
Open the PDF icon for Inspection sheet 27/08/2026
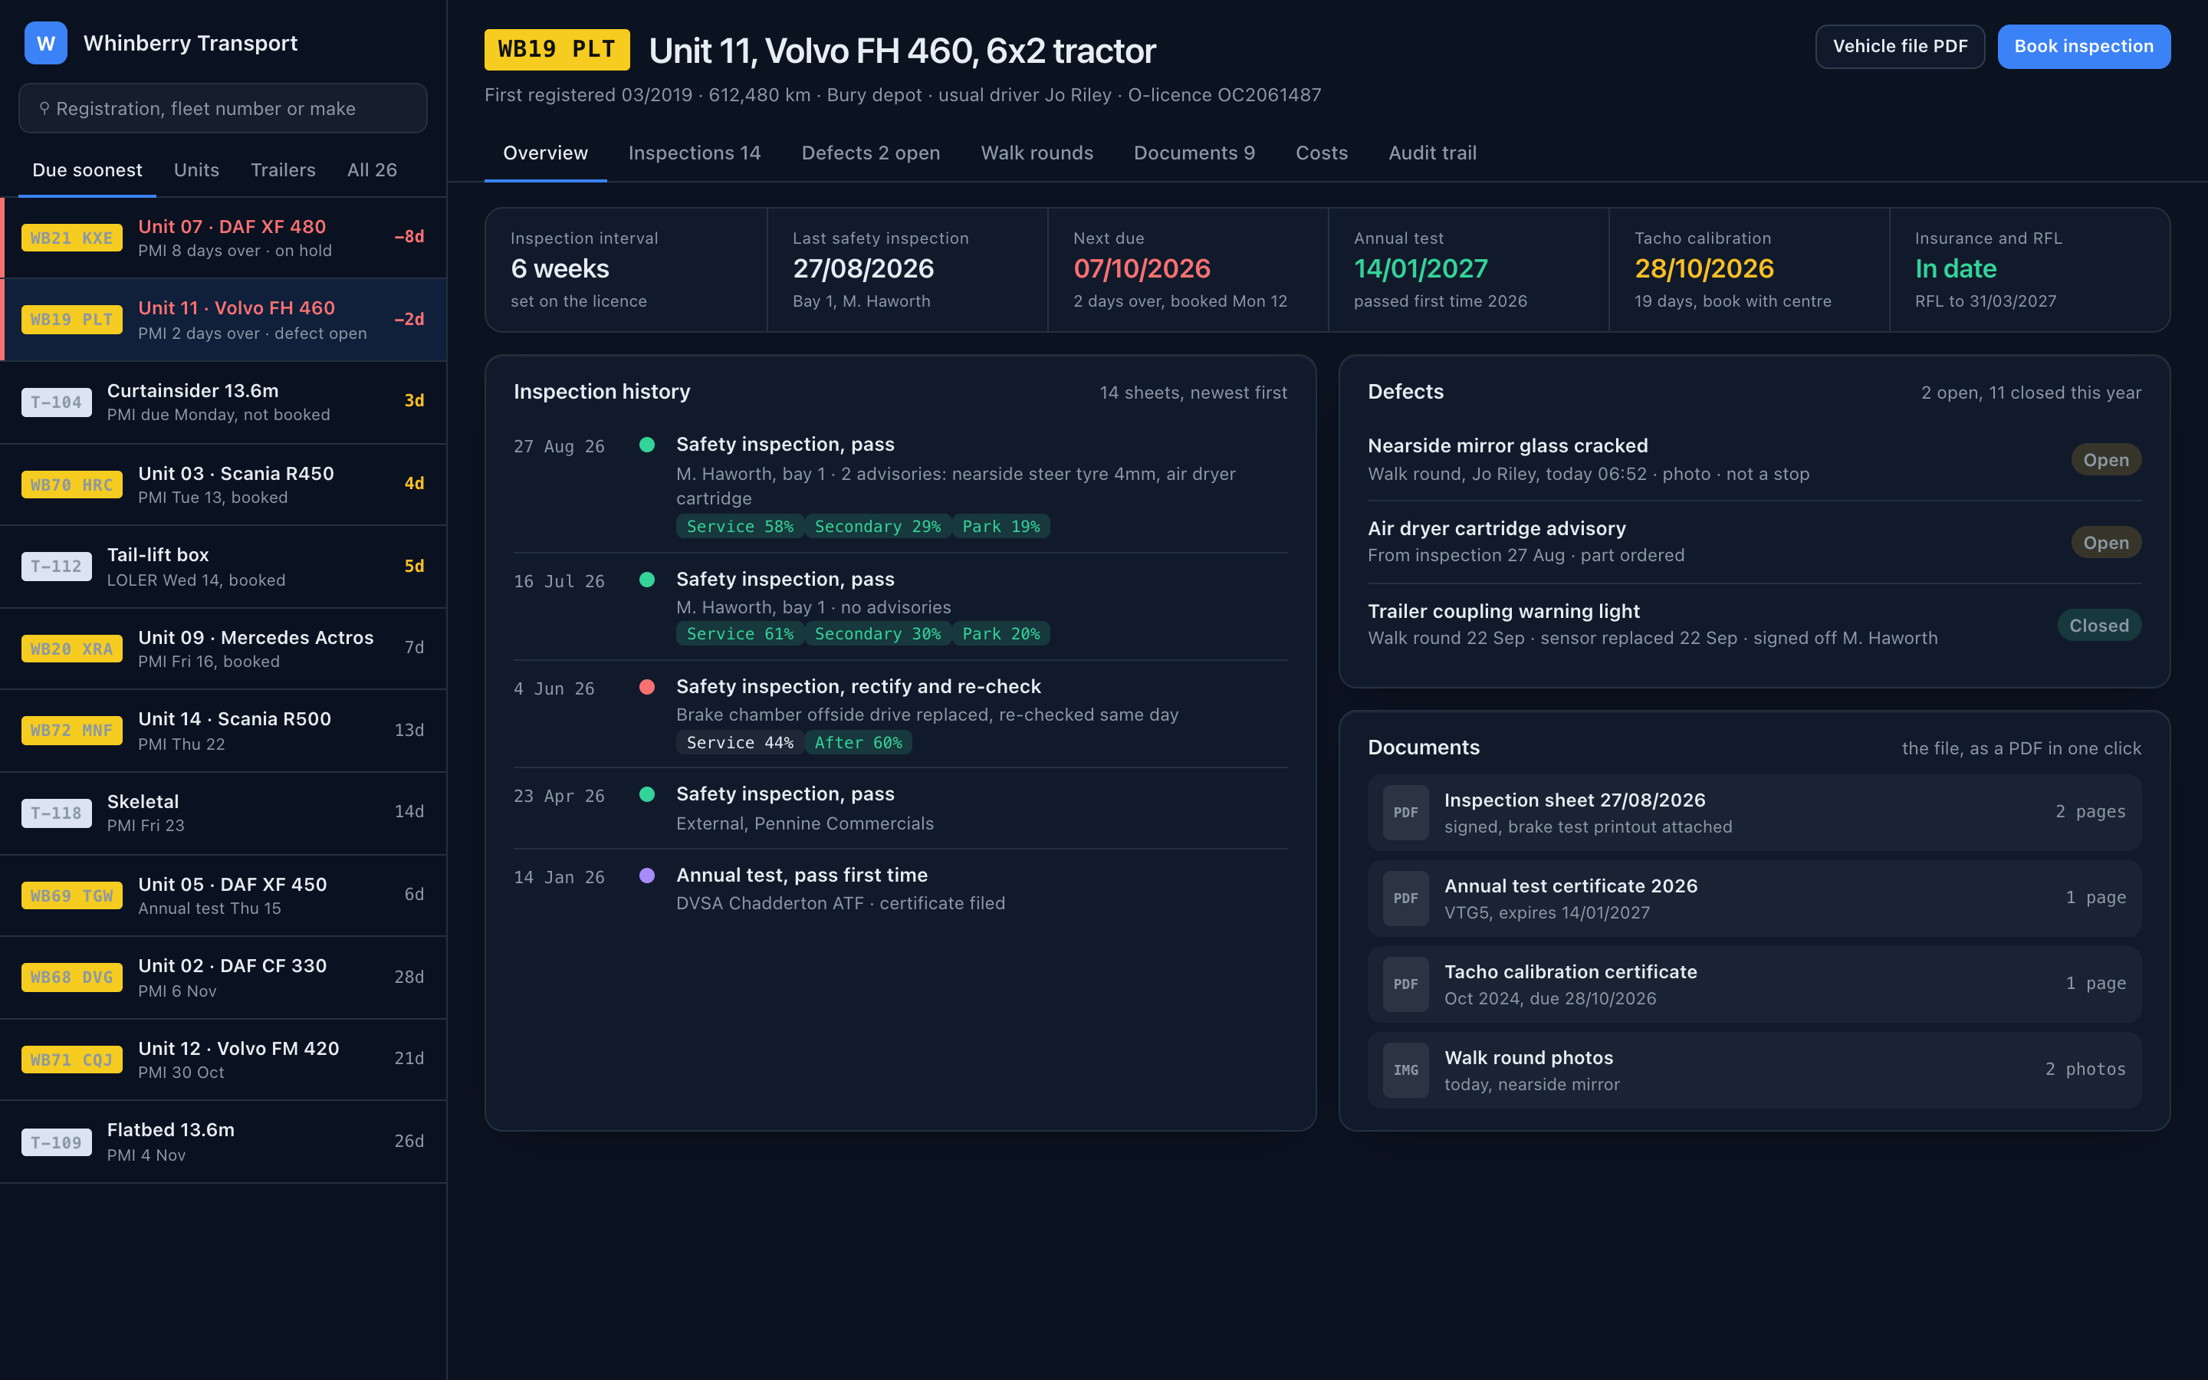coord(1405,813)
